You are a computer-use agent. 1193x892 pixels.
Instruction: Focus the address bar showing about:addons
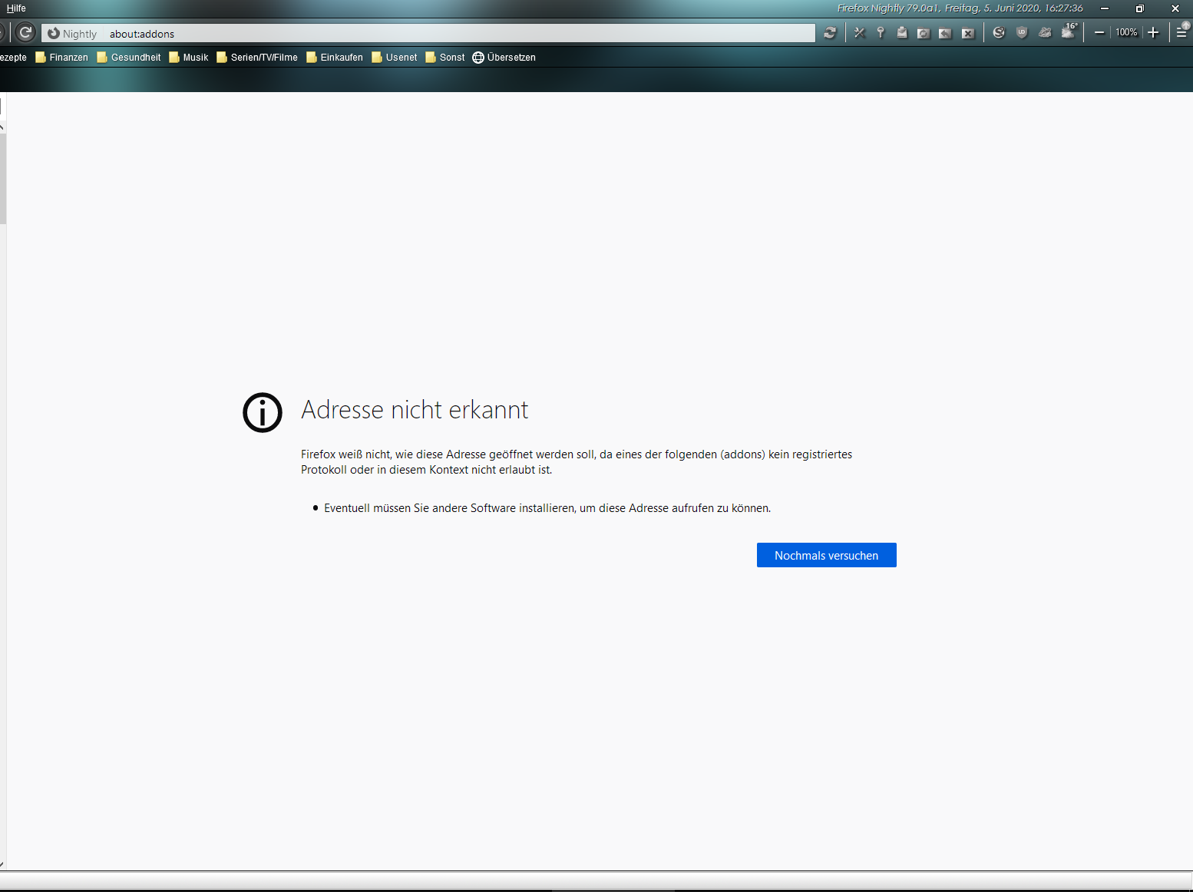(x=428, y=33)
